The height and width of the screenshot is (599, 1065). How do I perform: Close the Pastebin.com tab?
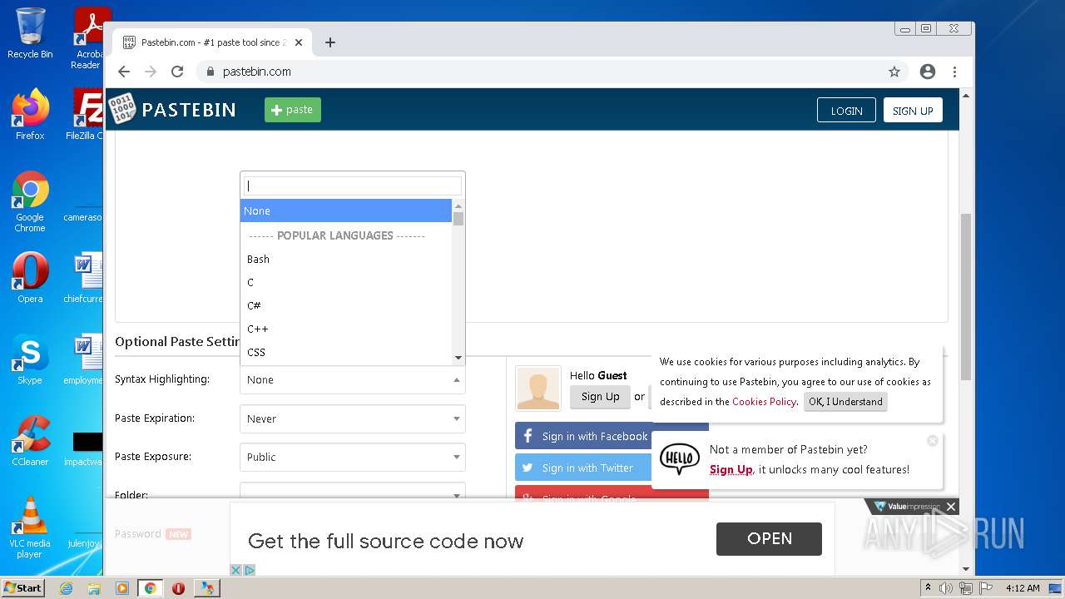299,42
